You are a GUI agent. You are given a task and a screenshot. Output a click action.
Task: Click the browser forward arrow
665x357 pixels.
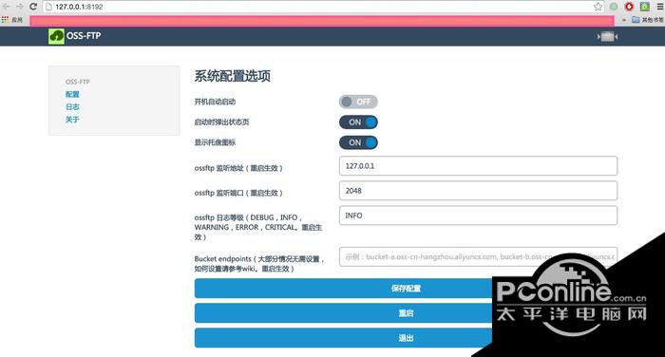pos(20,7)
